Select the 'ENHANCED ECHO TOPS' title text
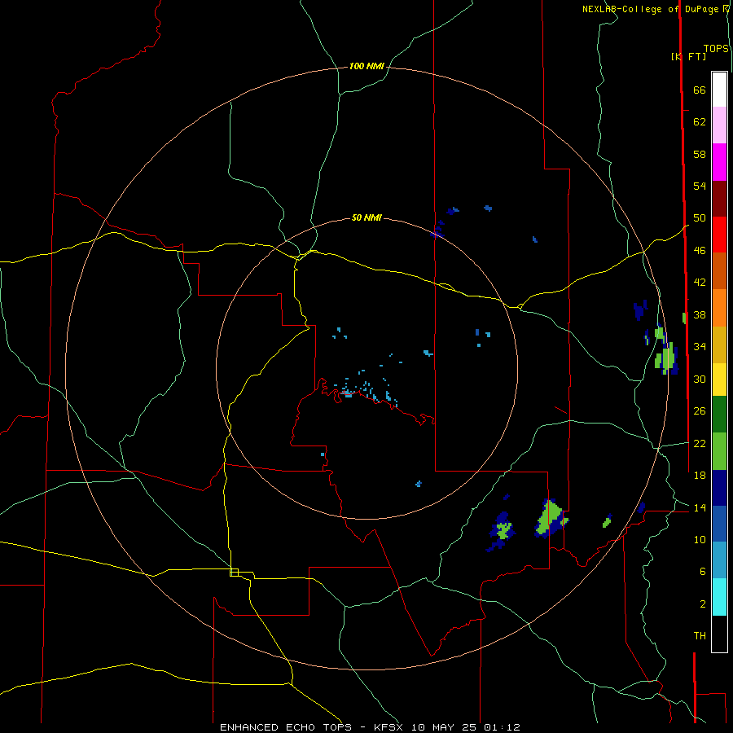 [x=286, y=727]
